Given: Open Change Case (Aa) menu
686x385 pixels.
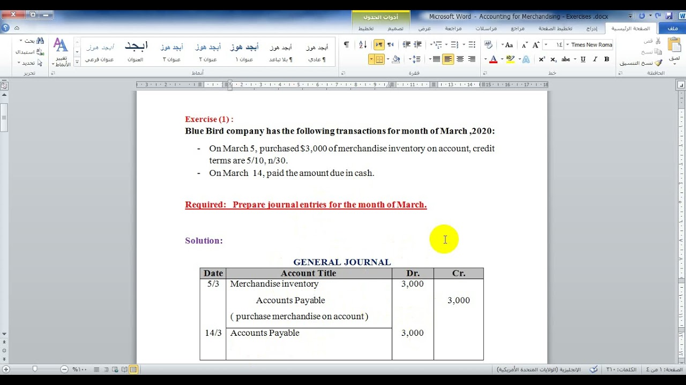Looking at the screenshot, I should (x=508, y=45).
